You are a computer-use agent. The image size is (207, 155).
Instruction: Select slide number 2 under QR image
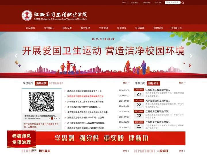pyautogui.click(x=52, y=119)
